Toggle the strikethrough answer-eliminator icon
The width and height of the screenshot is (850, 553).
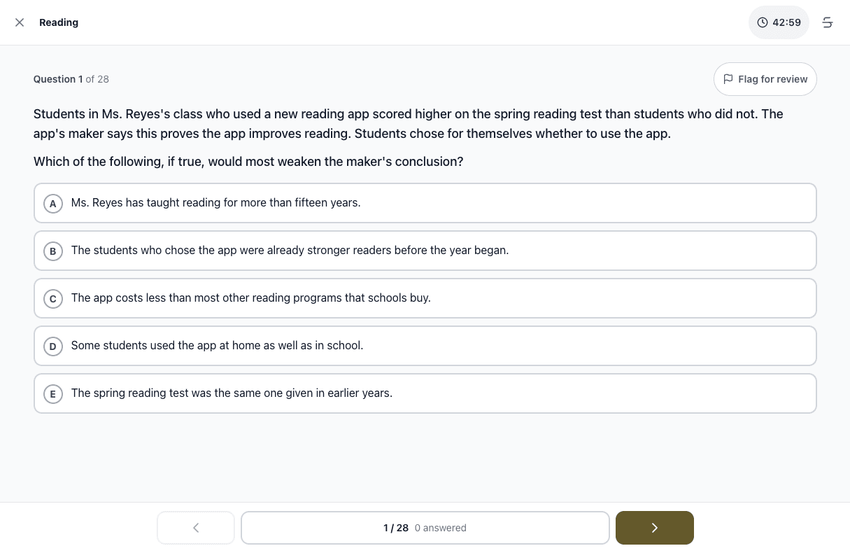pos(828,22)
